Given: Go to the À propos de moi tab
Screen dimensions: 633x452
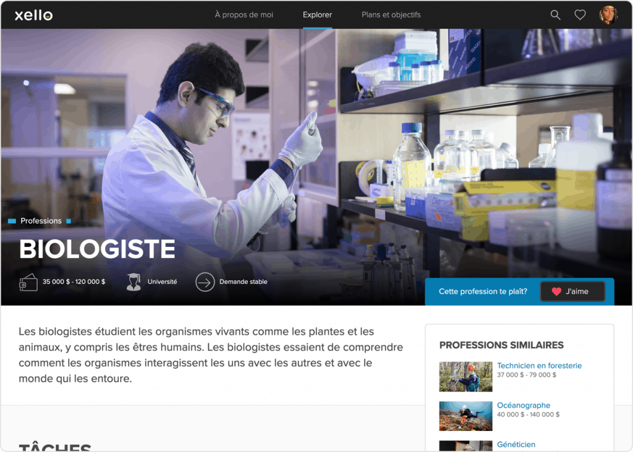Looking at the screenshot, I should pos(244,15).
